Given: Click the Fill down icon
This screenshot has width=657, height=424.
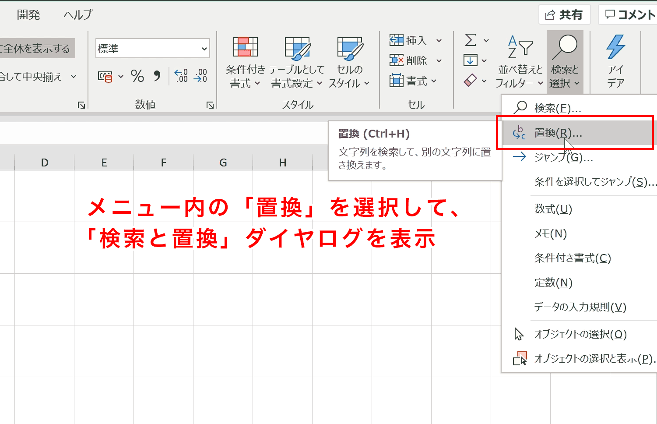Looking at the screenshot, I should pos(471,60).
